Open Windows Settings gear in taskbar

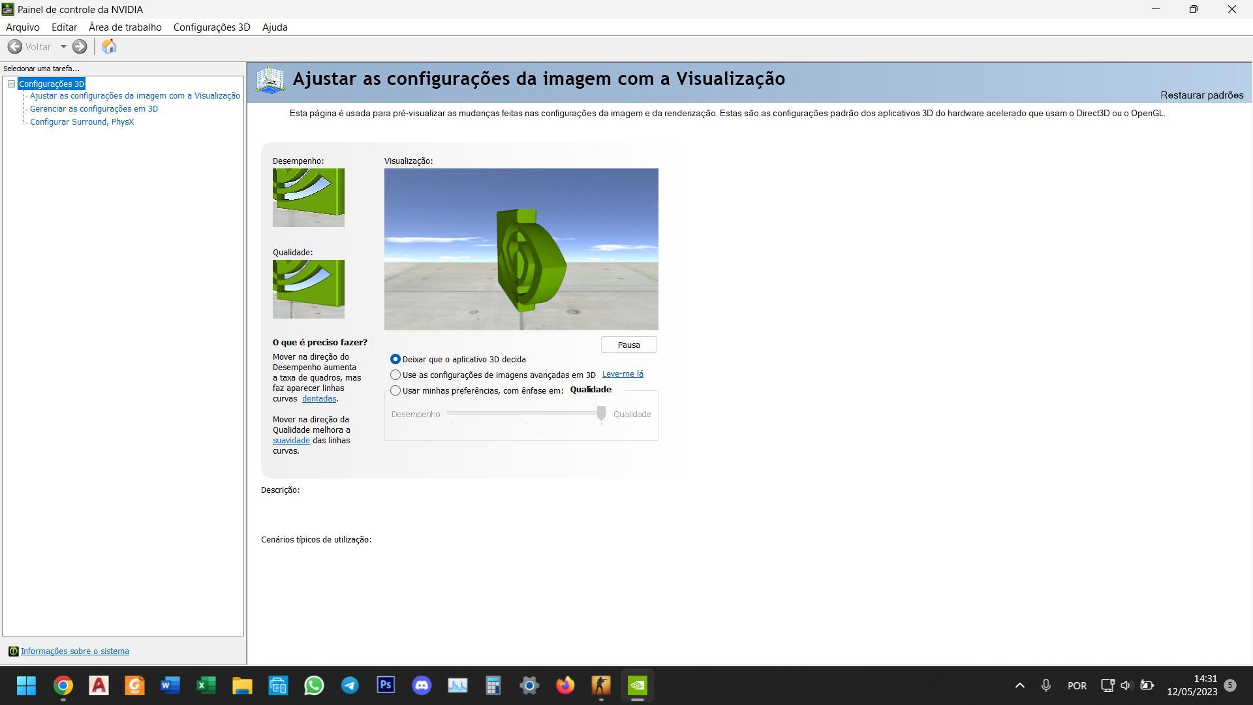529,685
